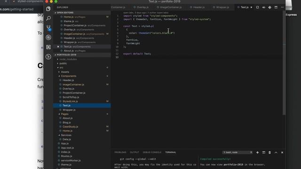The height and width of the screenshot is (169, 301).
Task: Open the OUTPUT panel tab
Action: (135, 153)
